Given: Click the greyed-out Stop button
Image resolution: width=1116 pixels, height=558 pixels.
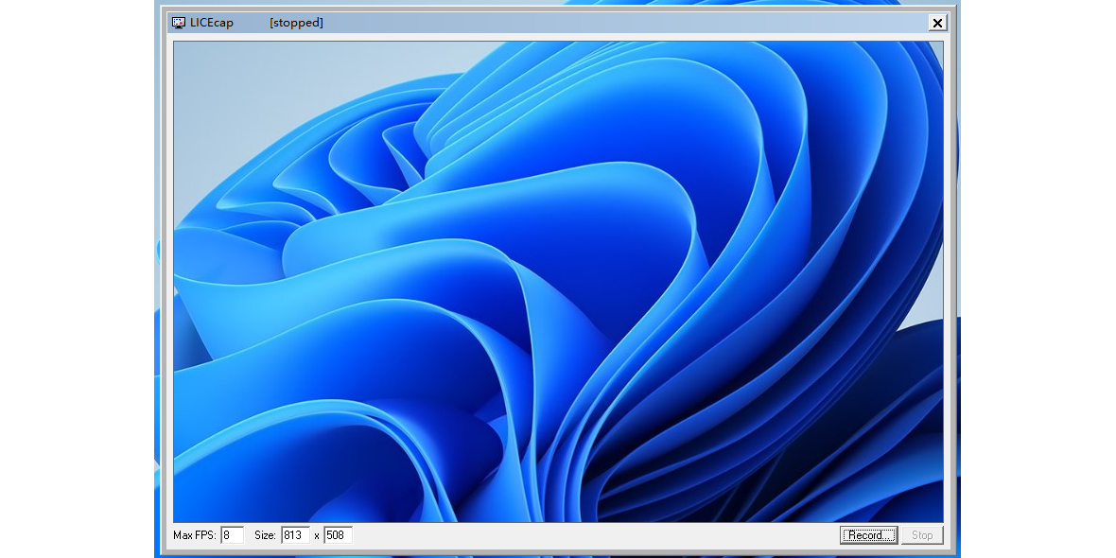Looking at the screenshot, I should pos(922,535).
